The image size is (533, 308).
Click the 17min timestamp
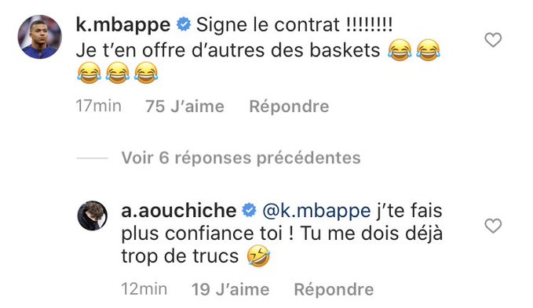pyautogui.click(x=99, y=106)
